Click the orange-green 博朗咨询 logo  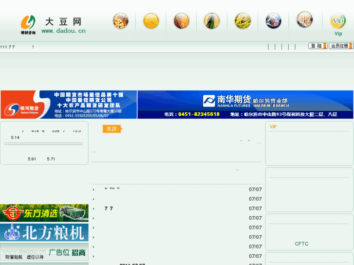pos(28,24)
